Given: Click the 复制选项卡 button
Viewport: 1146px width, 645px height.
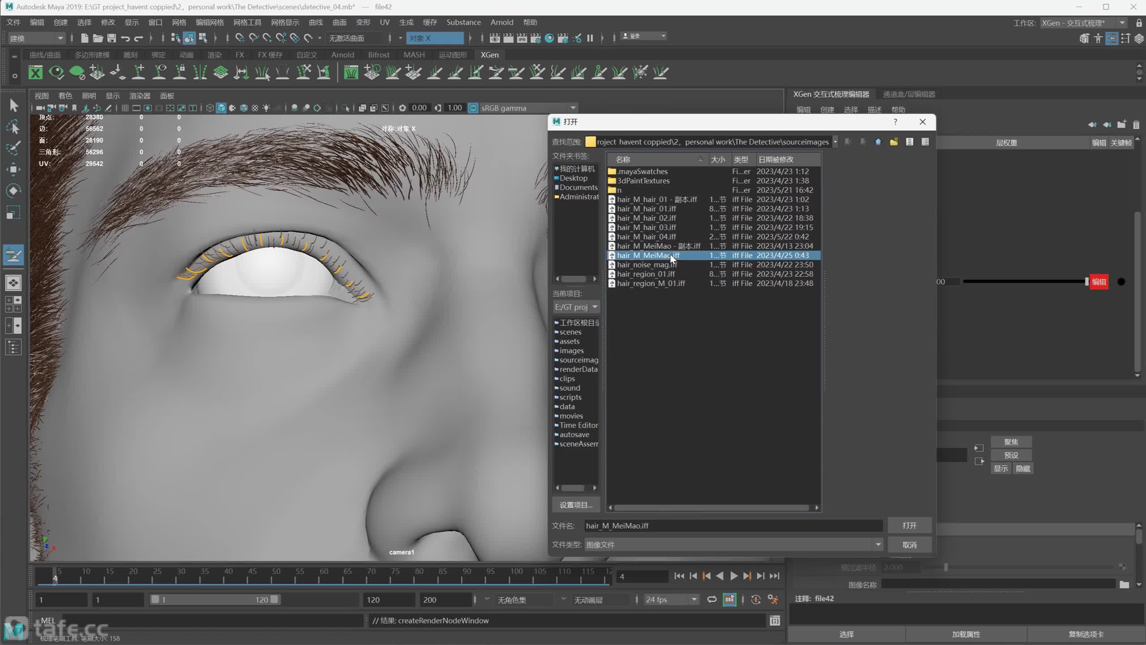Looking at the screenshot, I should click(x=1086, y=634).
